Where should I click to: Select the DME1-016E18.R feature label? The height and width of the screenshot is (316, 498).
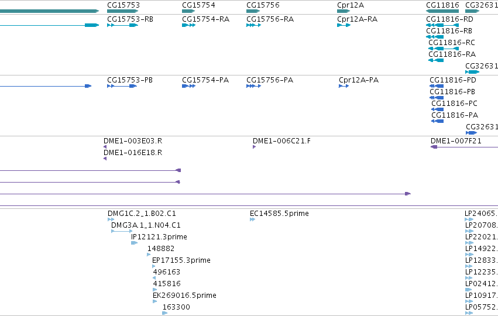(x=133, y=153)
